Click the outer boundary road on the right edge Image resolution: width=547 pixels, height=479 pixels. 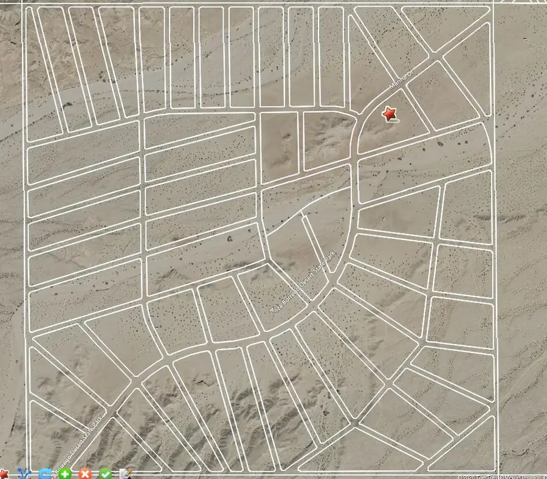[x=494, y=243]
